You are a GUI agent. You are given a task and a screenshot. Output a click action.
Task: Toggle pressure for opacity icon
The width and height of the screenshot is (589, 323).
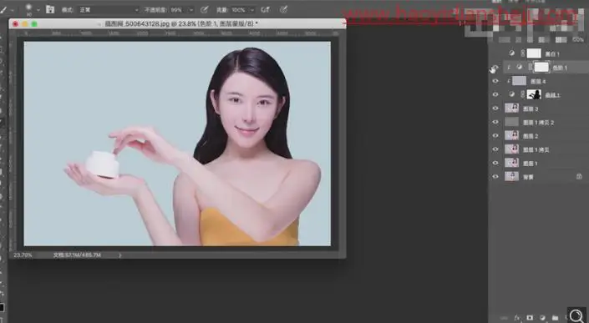(205, 10)
